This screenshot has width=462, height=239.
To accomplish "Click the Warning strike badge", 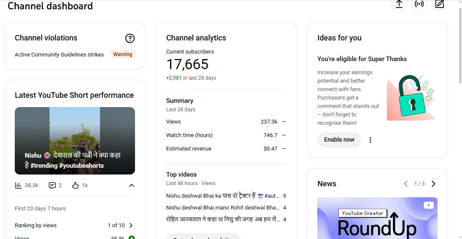I will click(x=123, y=54).
